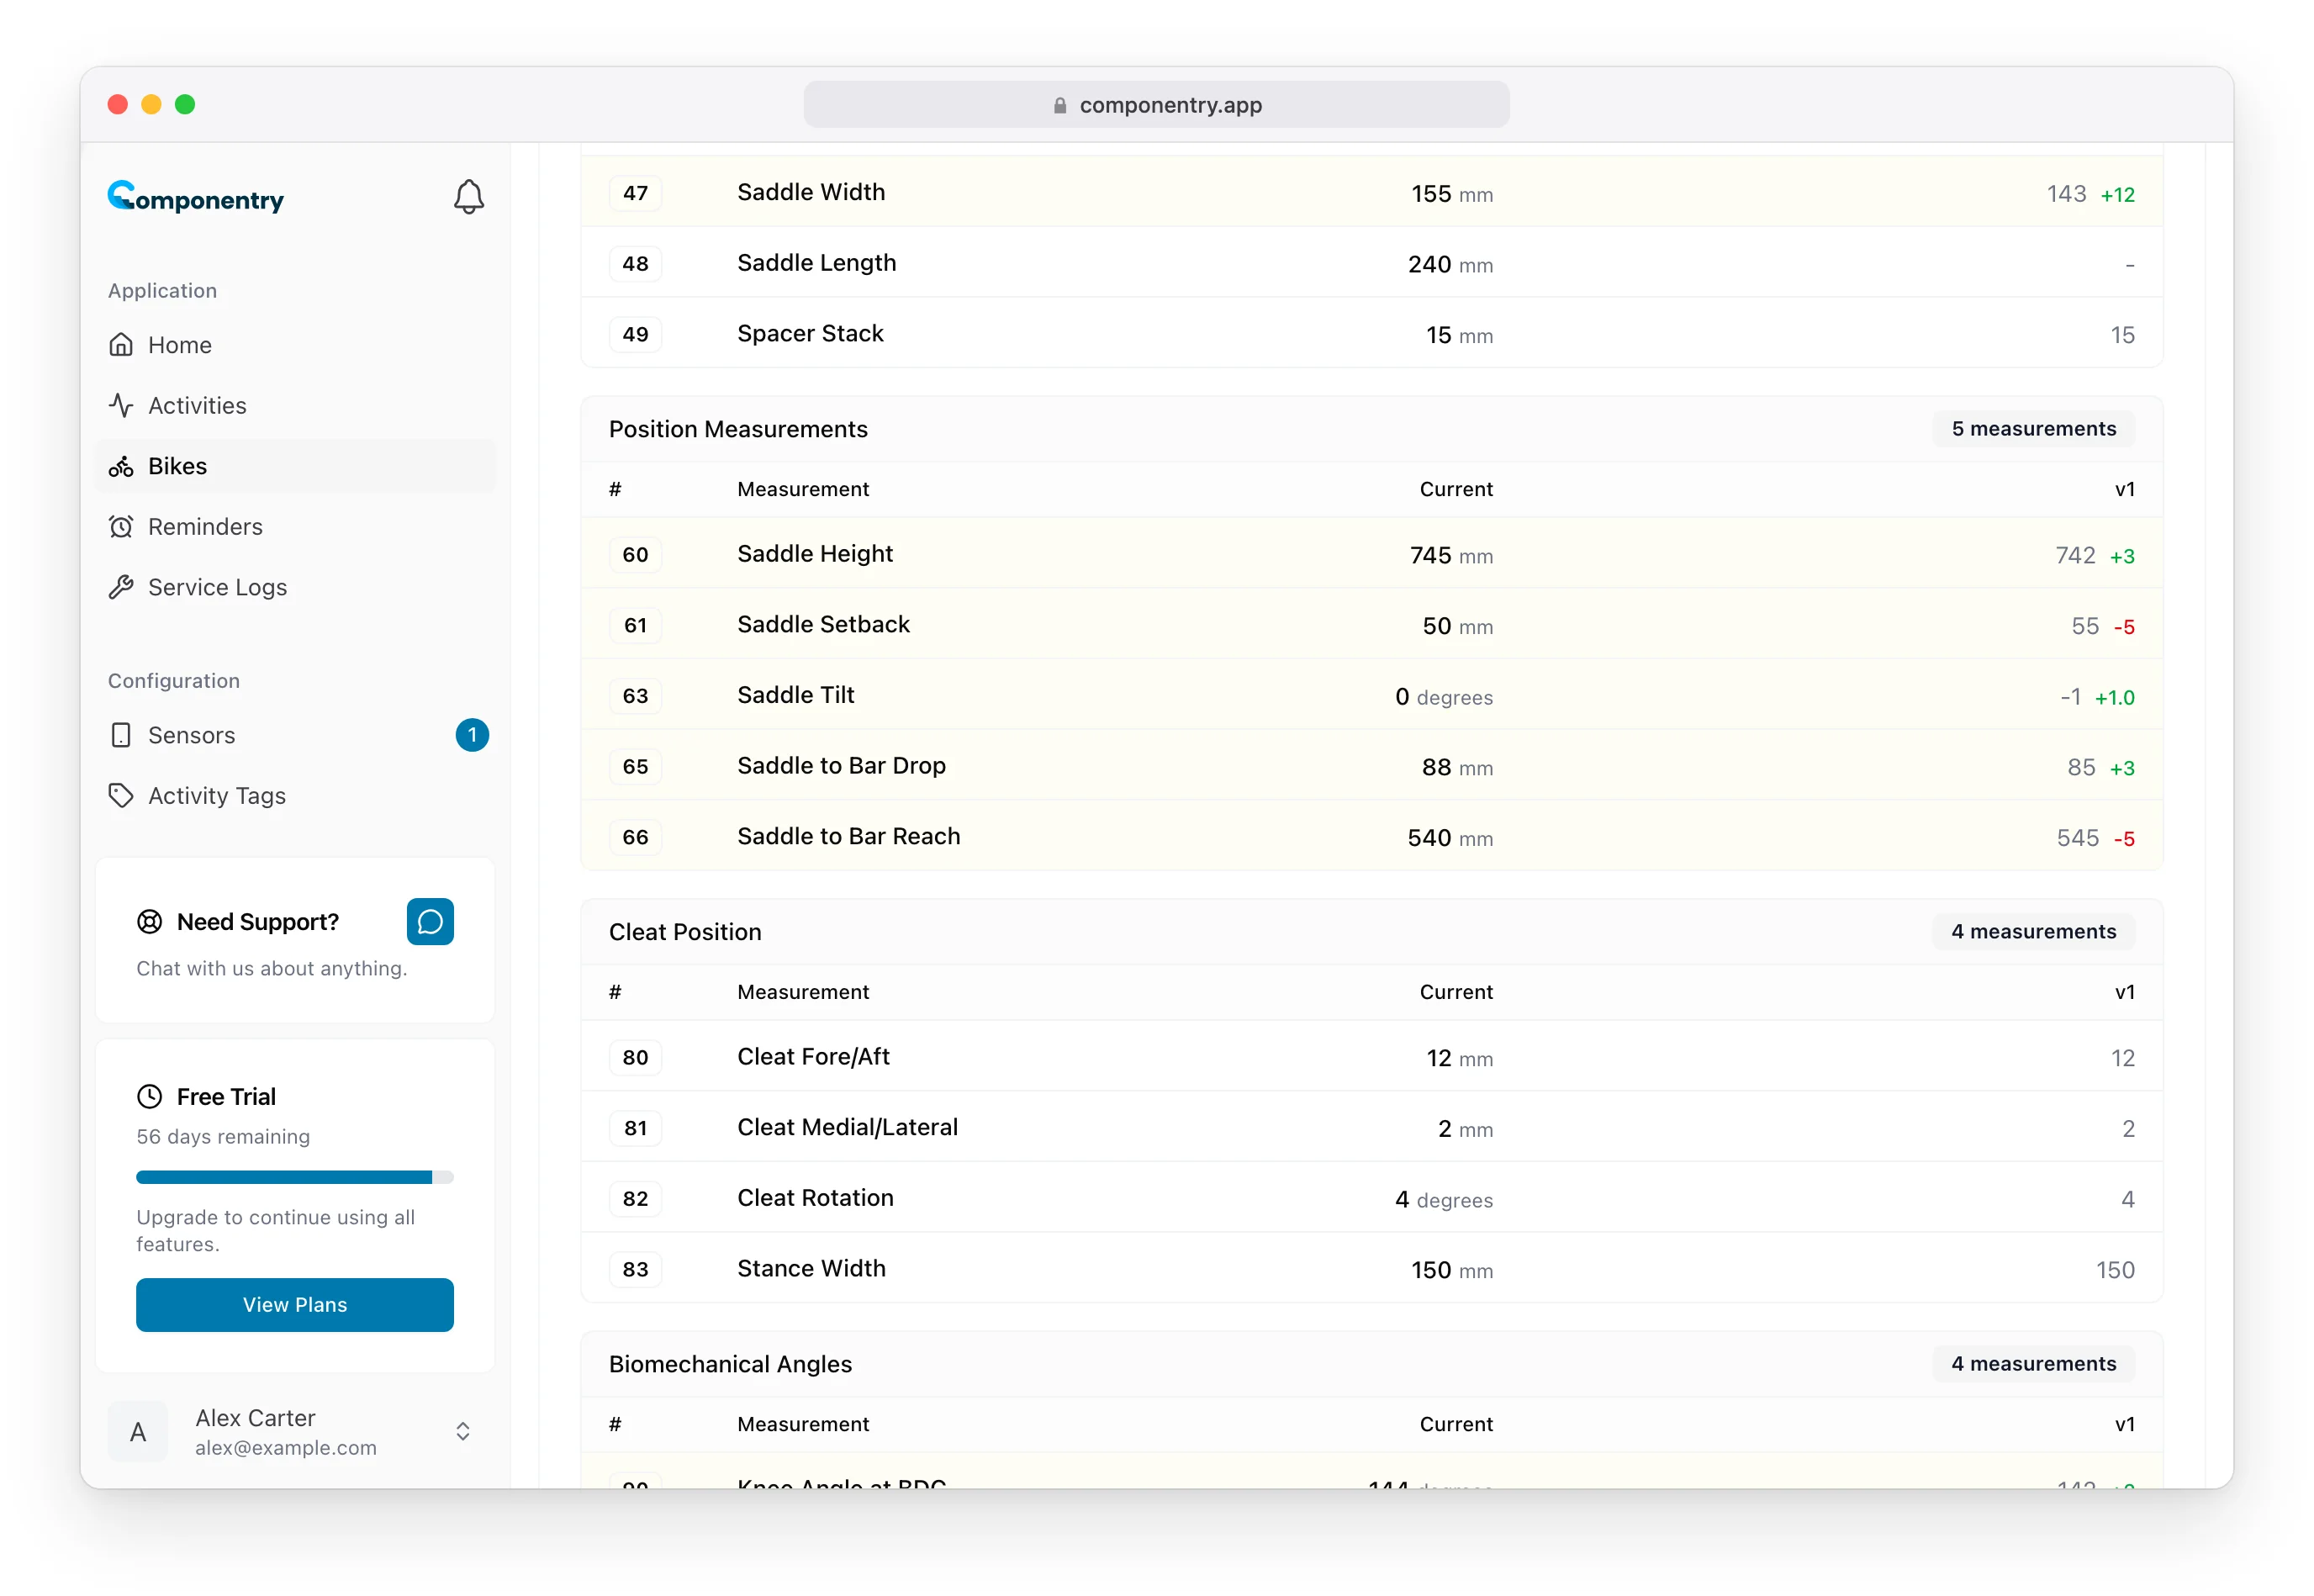Click the Saddle Height row
The width and height of the screenshot is (2314, 1596).
click(x=1371, y=554)
